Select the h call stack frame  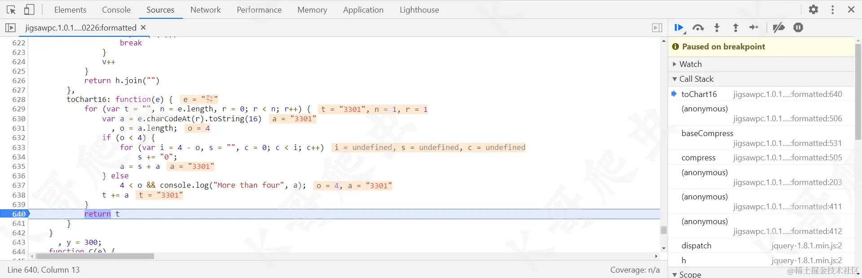(761, 260)
